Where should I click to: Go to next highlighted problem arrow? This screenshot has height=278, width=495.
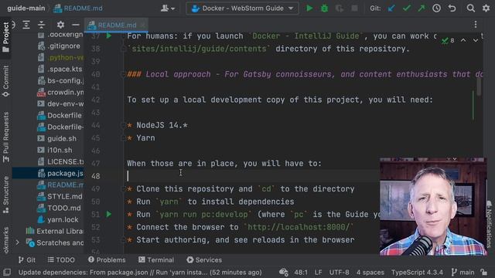point(476,40)
